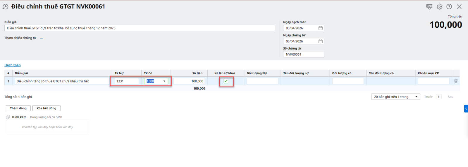Expand the blue side panel arrow
468x167 pixels.
point(466,108)
